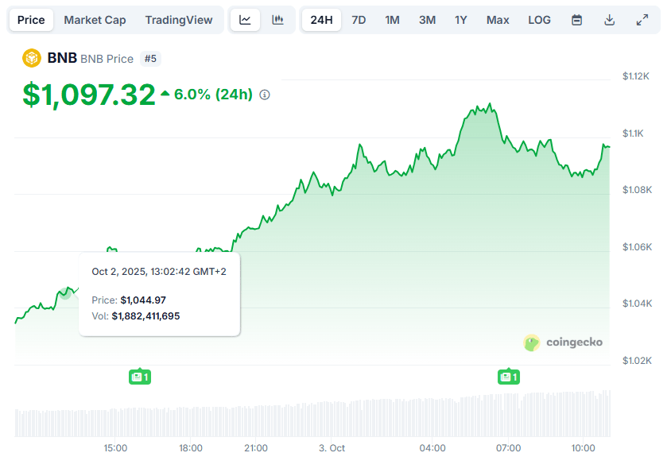Select the line chart view icon
The image size is (667, 472).
click(x=244, y=19)
